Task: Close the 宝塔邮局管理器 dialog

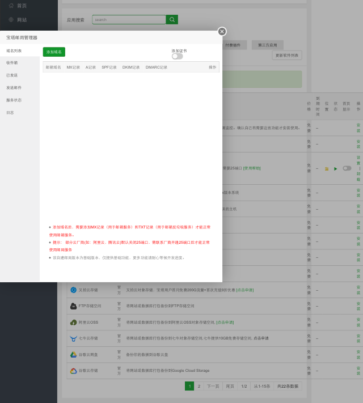Action: (222, 31)
